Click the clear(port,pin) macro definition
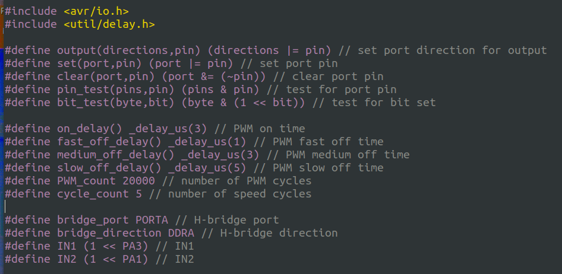 102,77
